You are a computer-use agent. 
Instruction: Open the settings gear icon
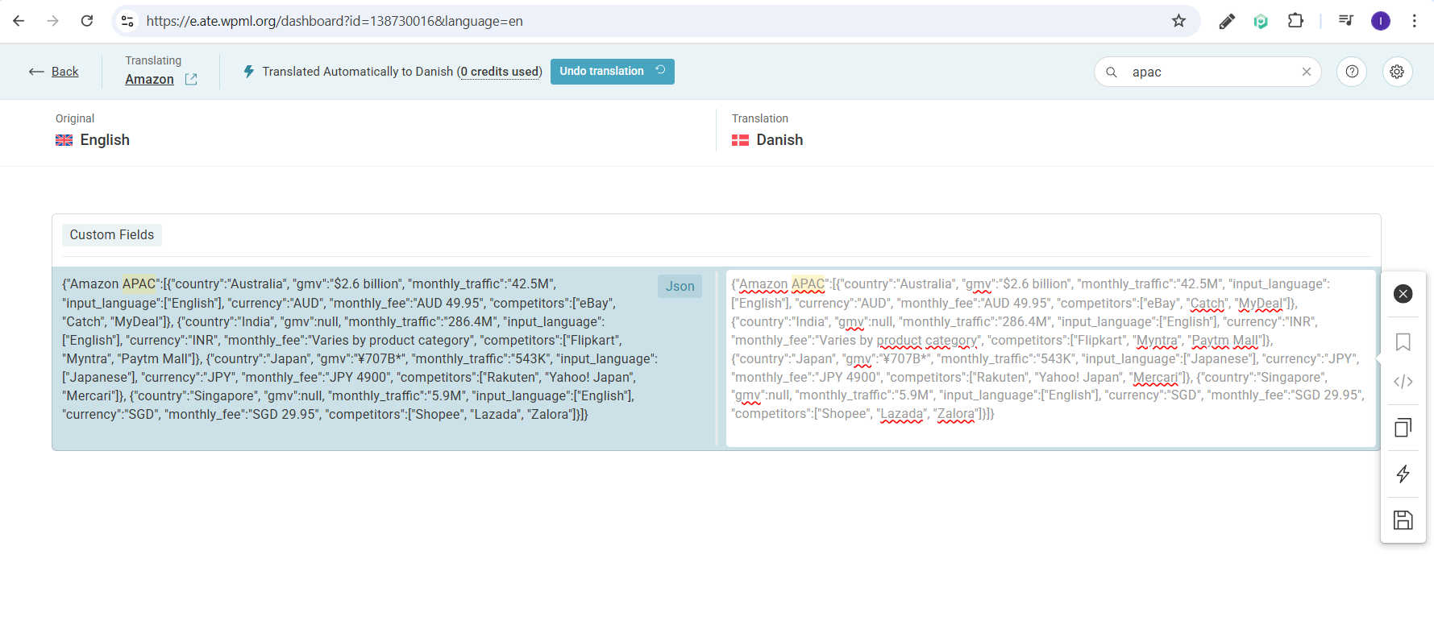pos(1397,72)
